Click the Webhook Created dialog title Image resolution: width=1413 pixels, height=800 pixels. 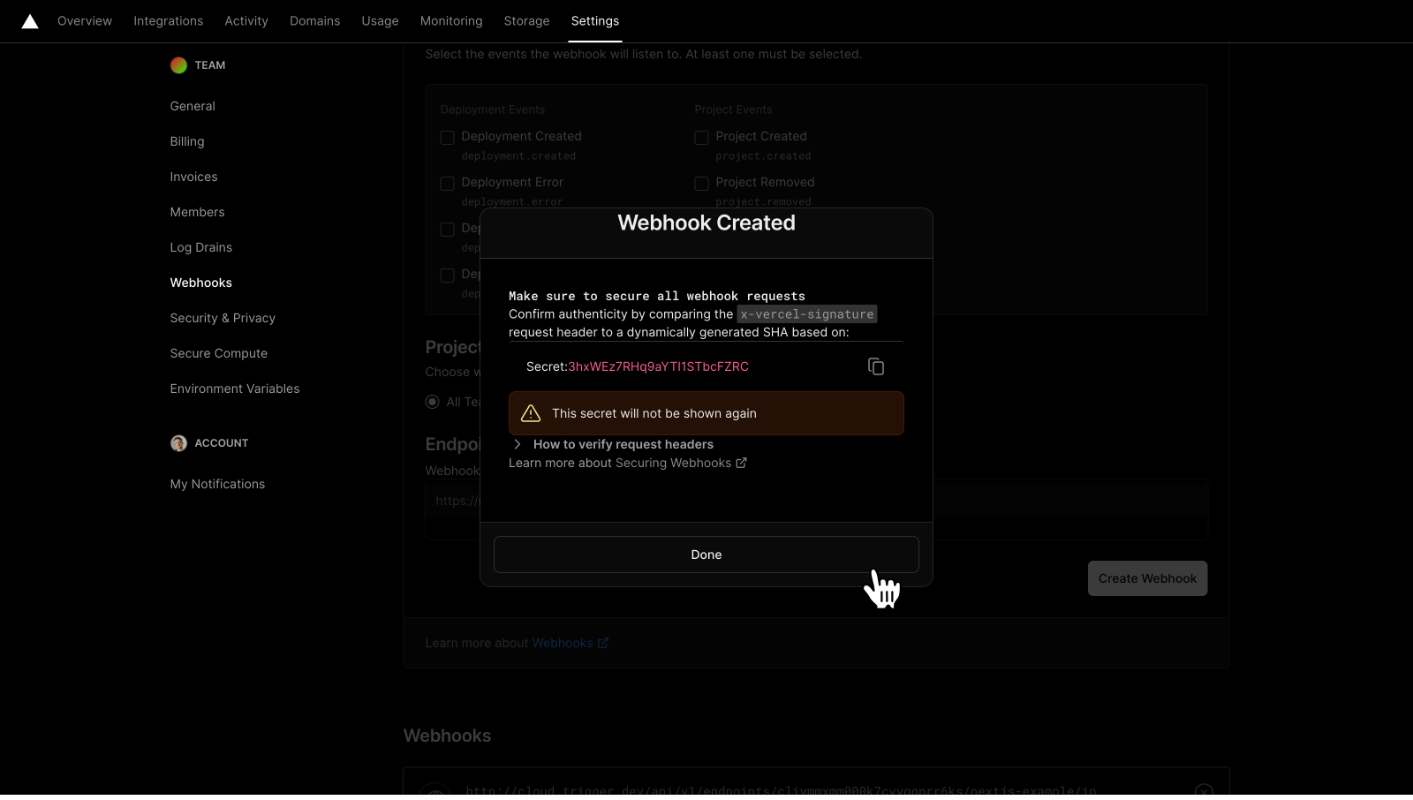706,223
